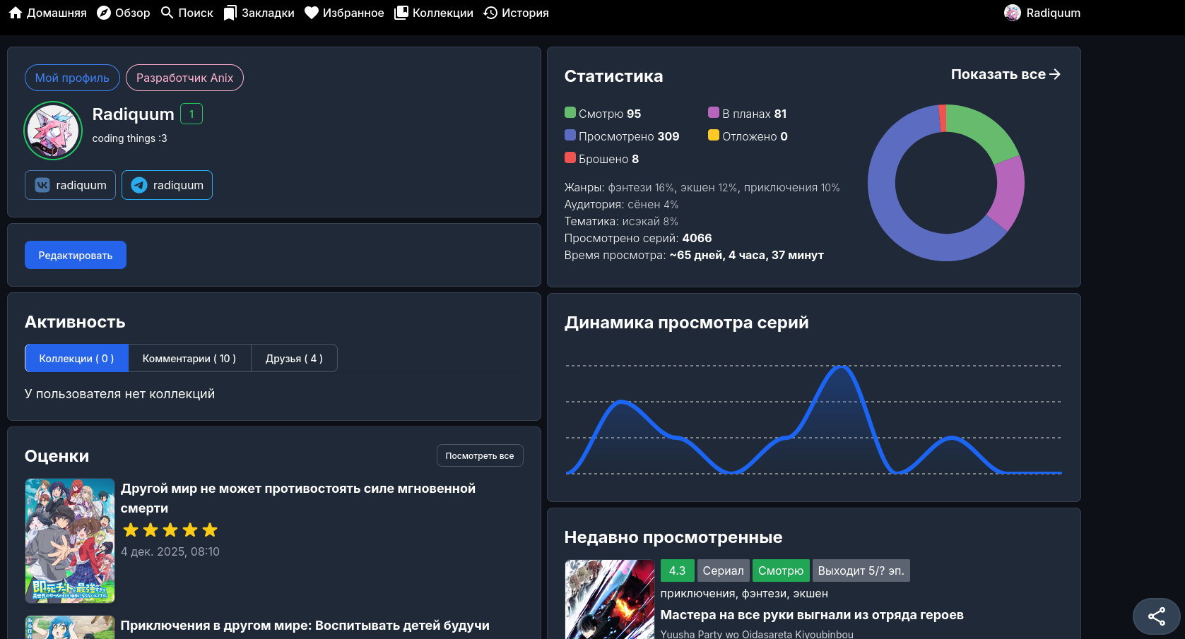Open the VK radiquum profile link

pos(70,185)
